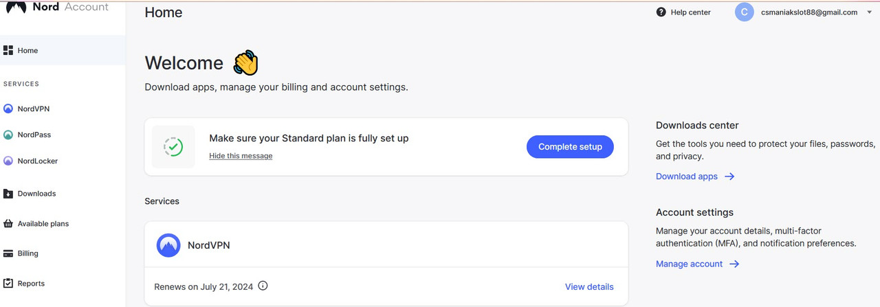Click the NordVPN sidebar icon
880x307 pixels.
click(8, 109)
